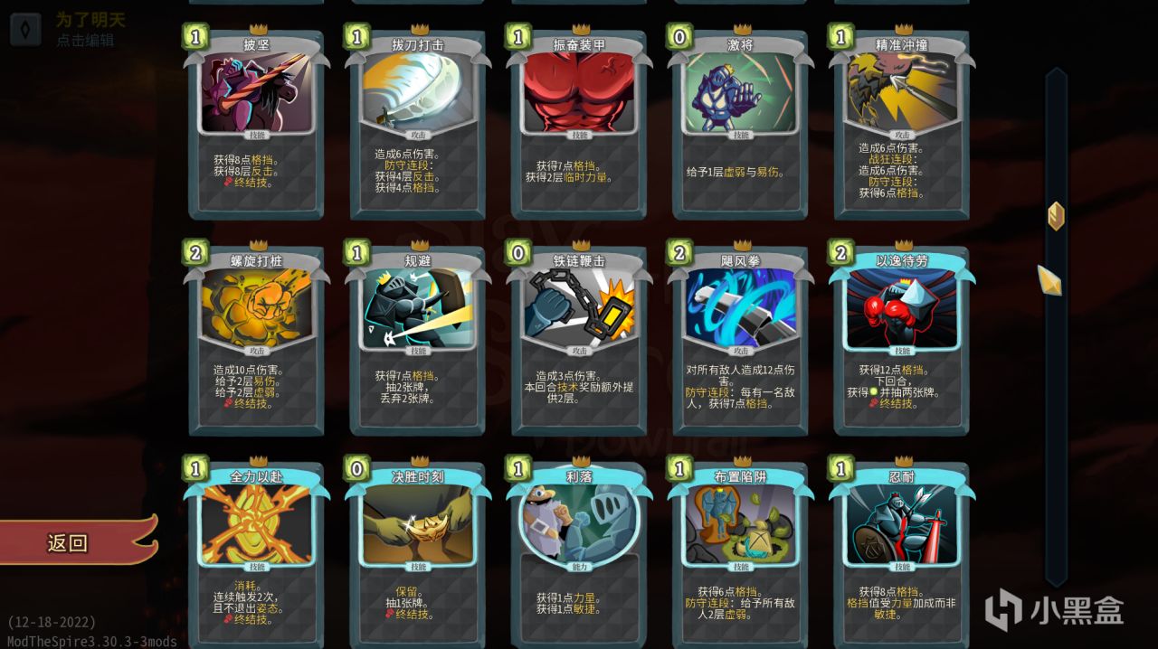Click the gold scrollbar handle gem
Screen dimensions: 1158x649
point(1056,215)
